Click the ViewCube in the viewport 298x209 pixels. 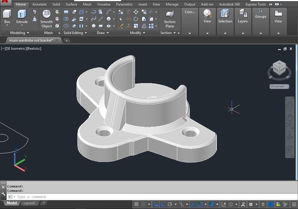pyautogui.click(x=279, y=68)
